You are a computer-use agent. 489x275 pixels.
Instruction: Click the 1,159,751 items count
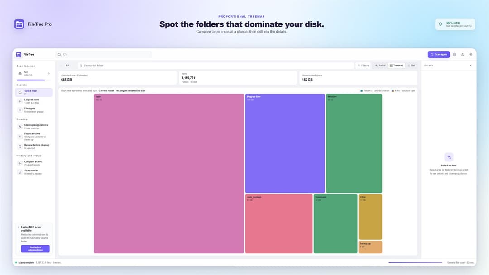pyautogui.click(x=188, y=78)
